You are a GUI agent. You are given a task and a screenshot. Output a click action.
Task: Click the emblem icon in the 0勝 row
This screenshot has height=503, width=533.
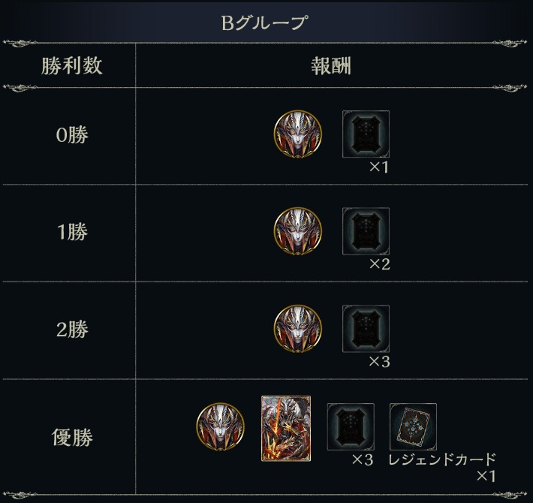297,134
